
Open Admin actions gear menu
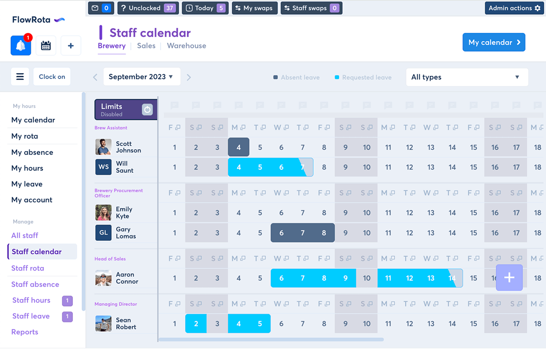click(x=514, y=8)
